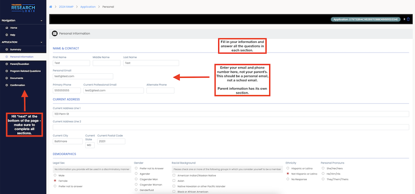Click into the Middle Name field
Image resolution: width=415 pixels, height=194 pixels.
pos(107,63)
